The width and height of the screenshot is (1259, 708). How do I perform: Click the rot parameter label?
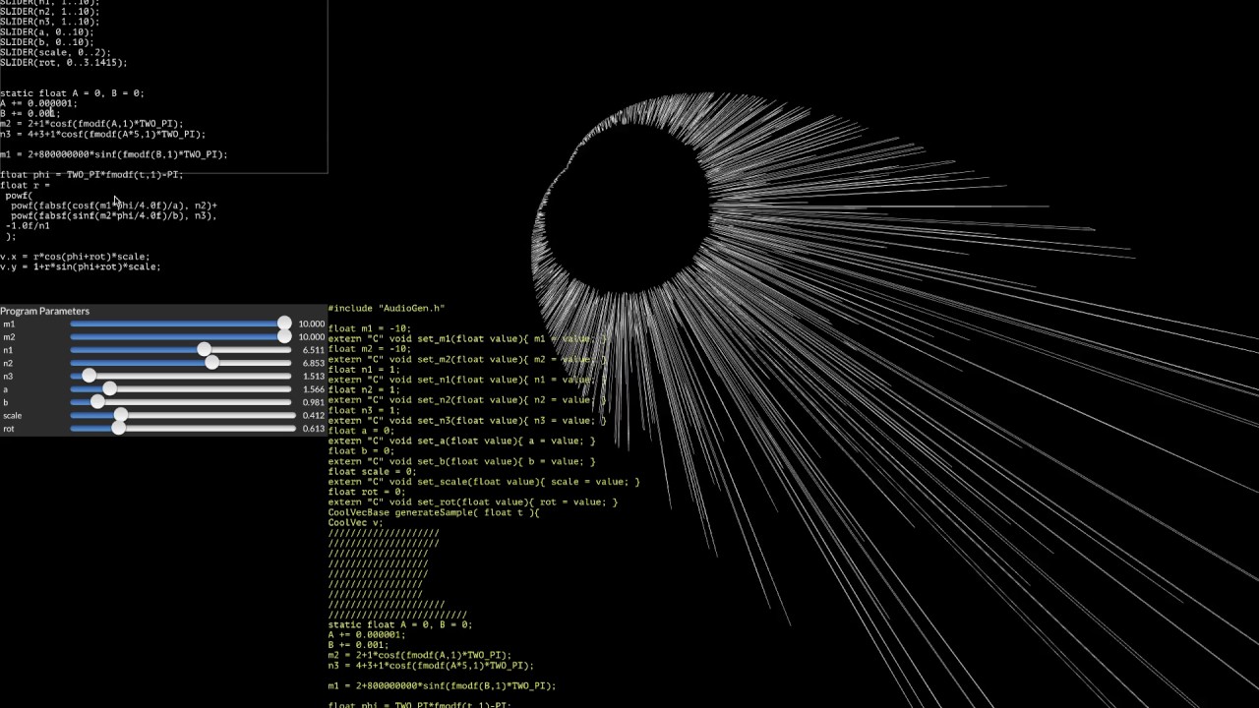(9, 429)
